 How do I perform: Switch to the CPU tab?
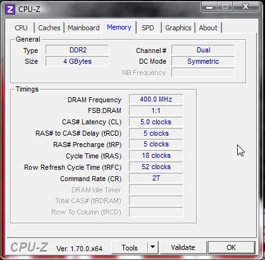[x=22, y=28]
